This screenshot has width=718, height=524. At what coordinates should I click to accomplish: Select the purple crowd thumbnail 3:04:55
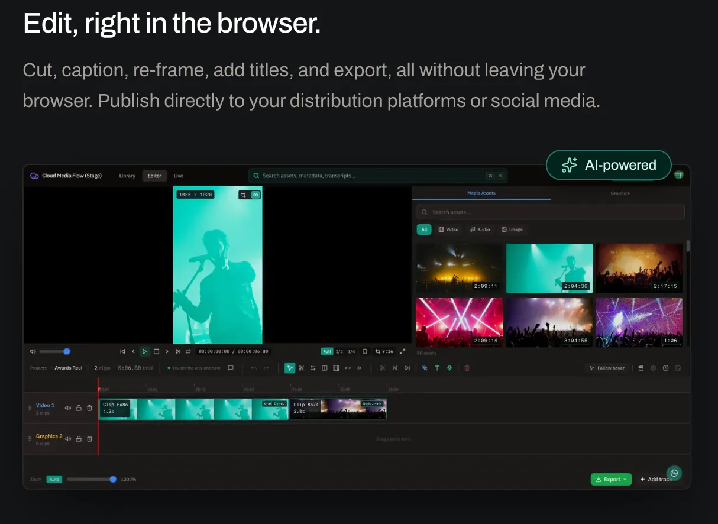(549, 322)
